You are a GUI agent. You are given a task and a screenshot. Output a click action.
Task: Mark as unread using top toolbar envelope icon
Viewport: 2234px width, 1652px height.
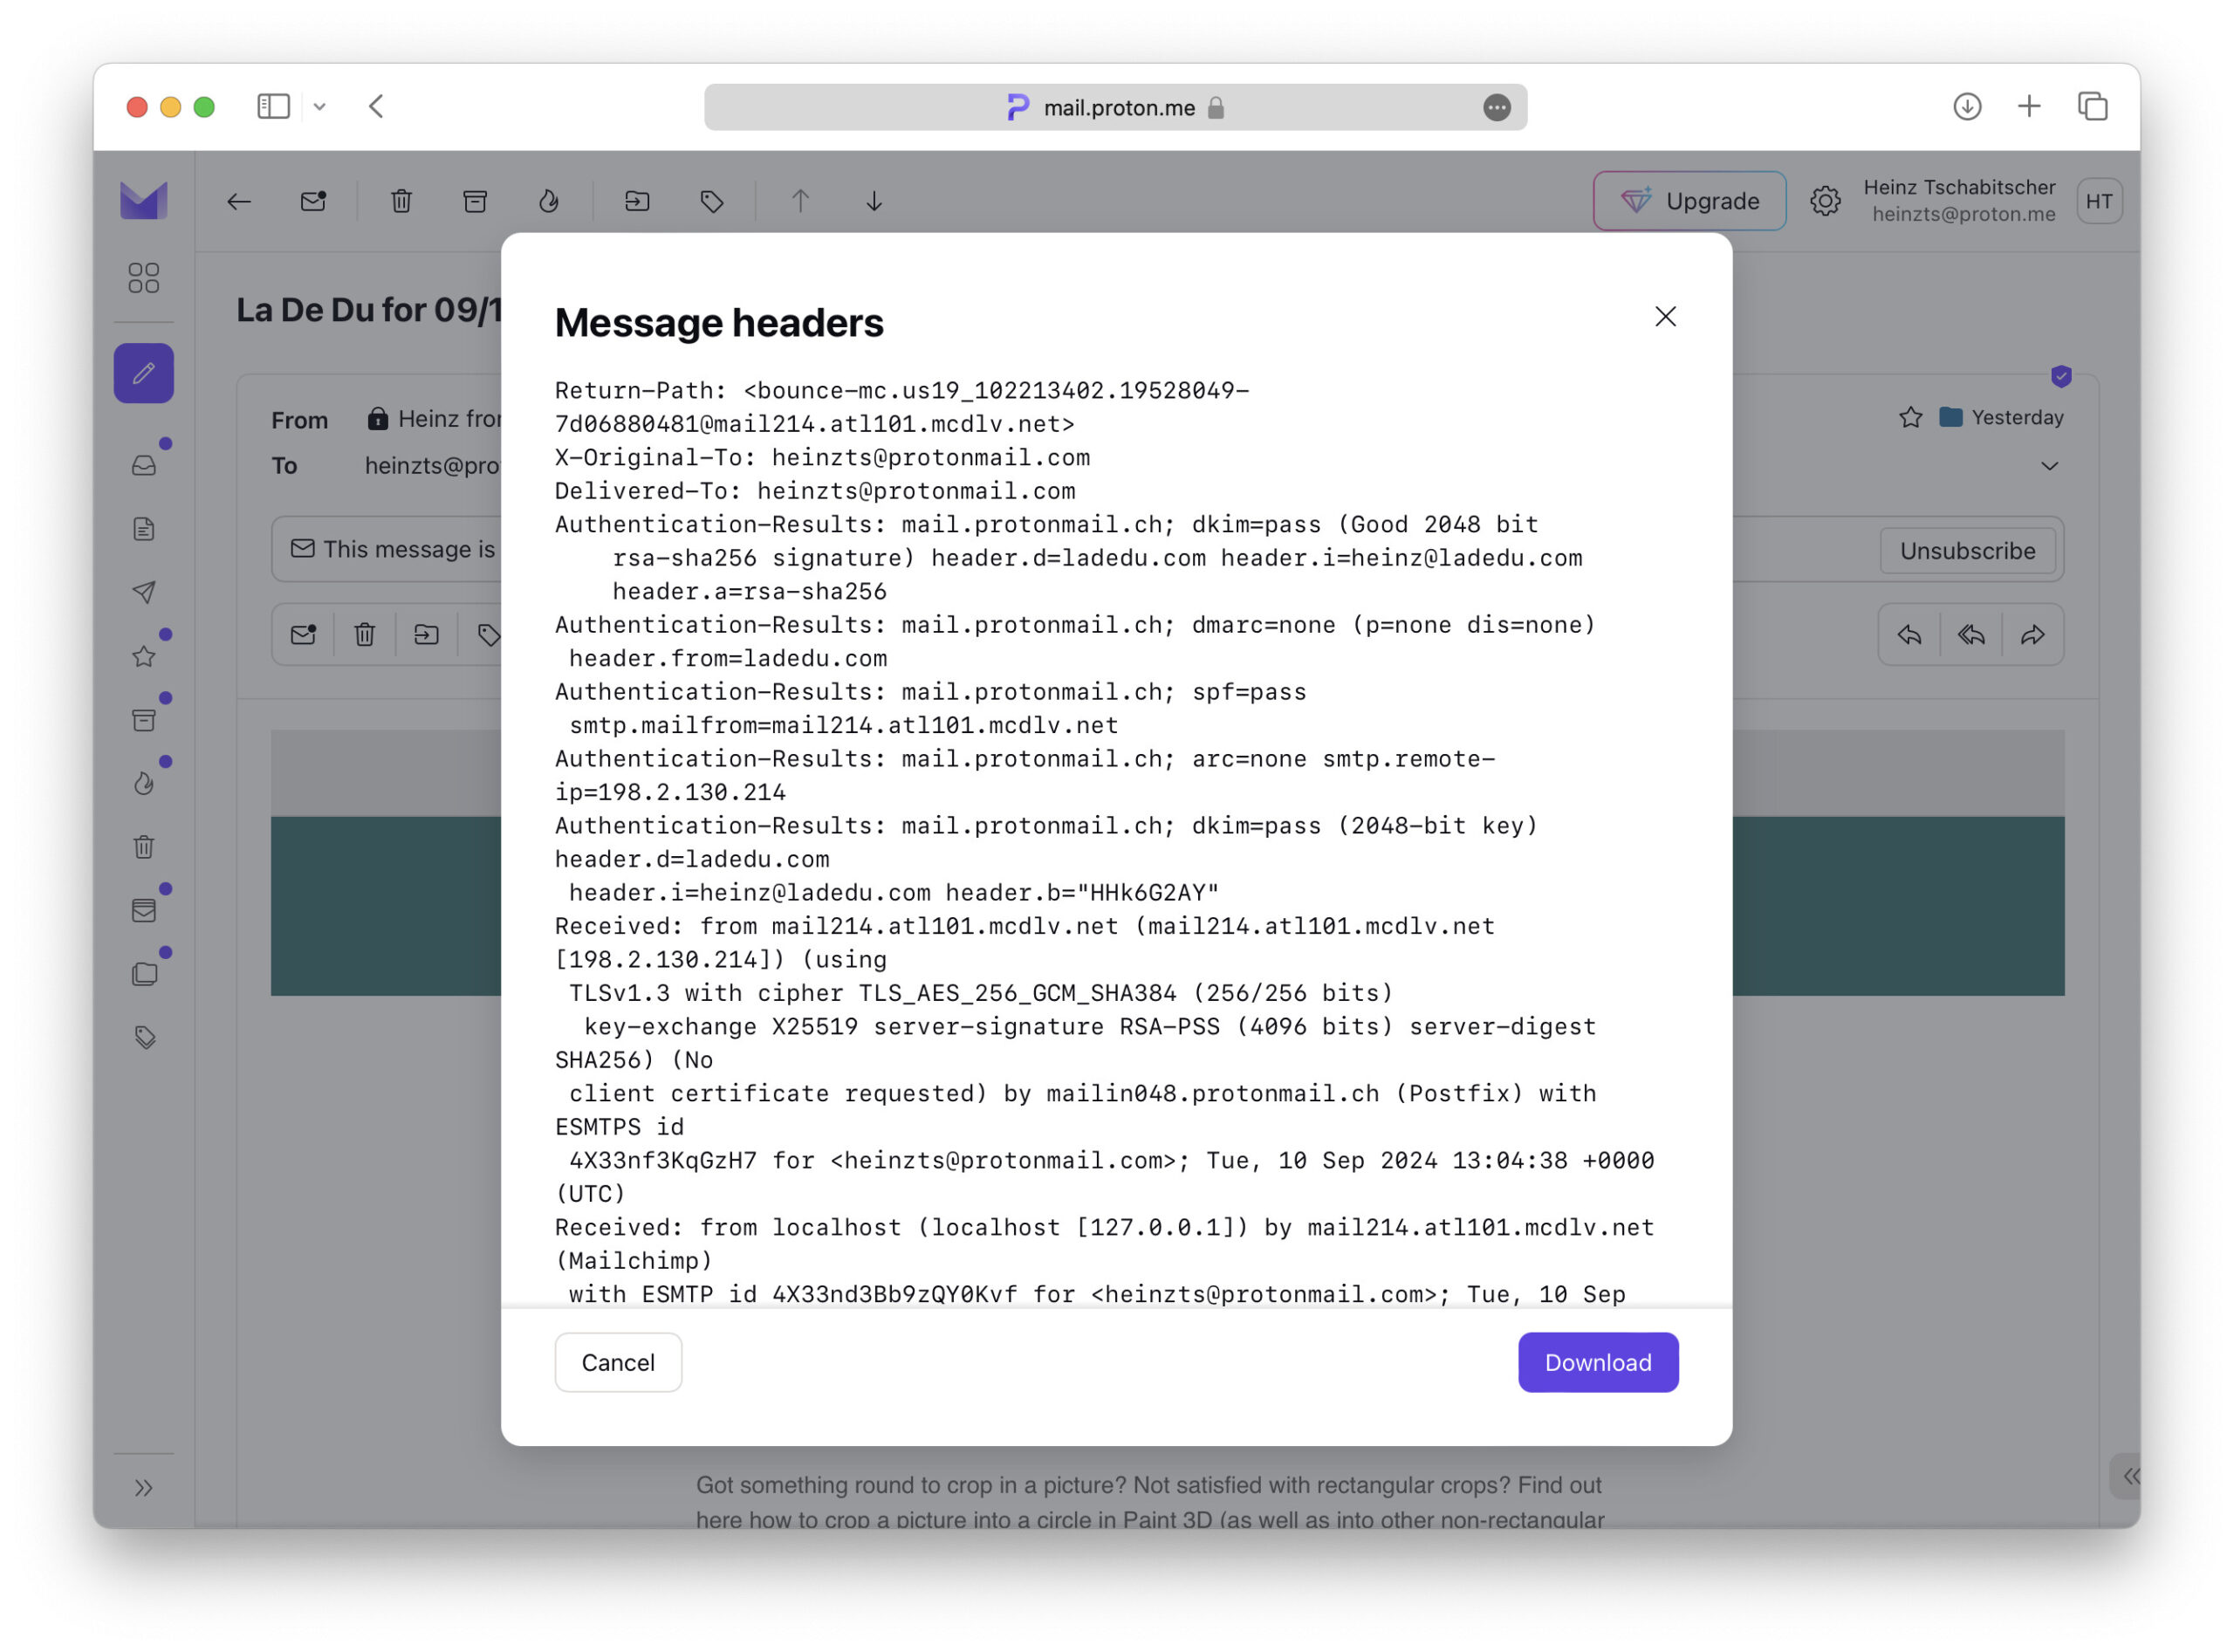(x=313, y=201)
